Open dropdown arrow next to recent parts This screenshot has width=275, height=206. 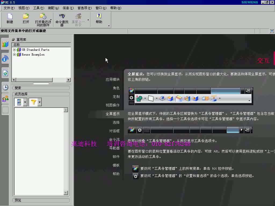(51, 20)
